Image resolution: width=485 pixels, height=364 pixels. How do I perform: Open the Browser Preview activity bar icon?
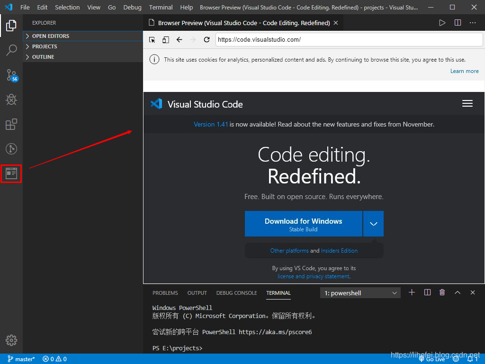pyautogui.click(x=11, y=173)
